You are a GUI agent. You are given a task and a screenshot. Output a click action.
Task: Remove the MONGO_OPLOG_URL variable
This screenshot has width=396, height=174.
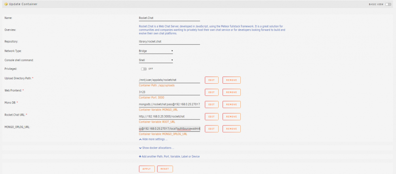(232, 129)
